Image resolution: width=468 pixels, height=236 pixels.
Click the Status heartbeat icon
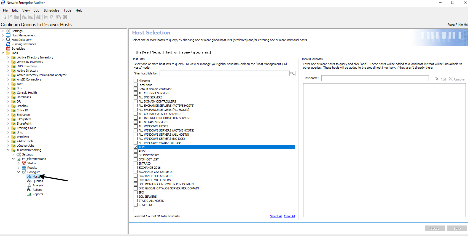pos(24,163)
